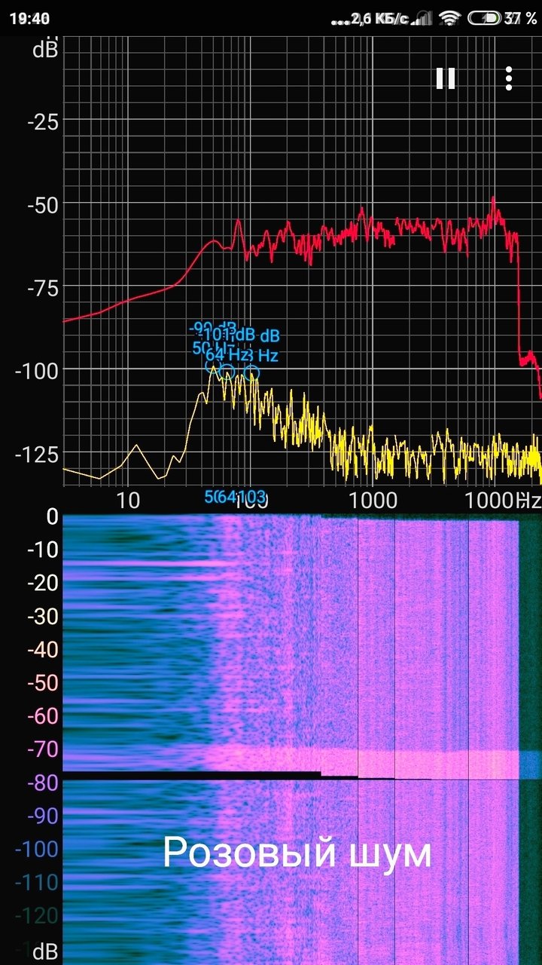Tap the spectrogram -50 scale label
Image resolution: width=542 pixels, height=965 pixels.
coord(43,682)
